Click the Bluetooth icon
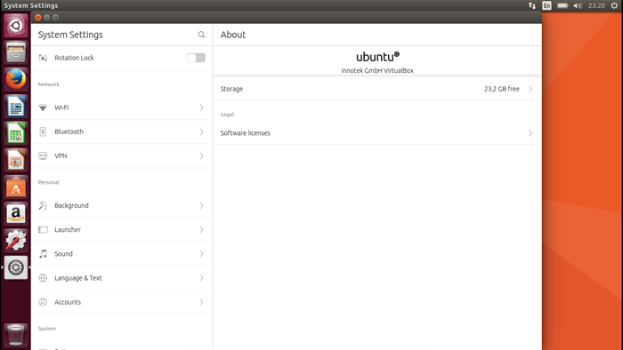Image resolution: width=623 pixels, height=350 pixels. [x=43, y=131]
